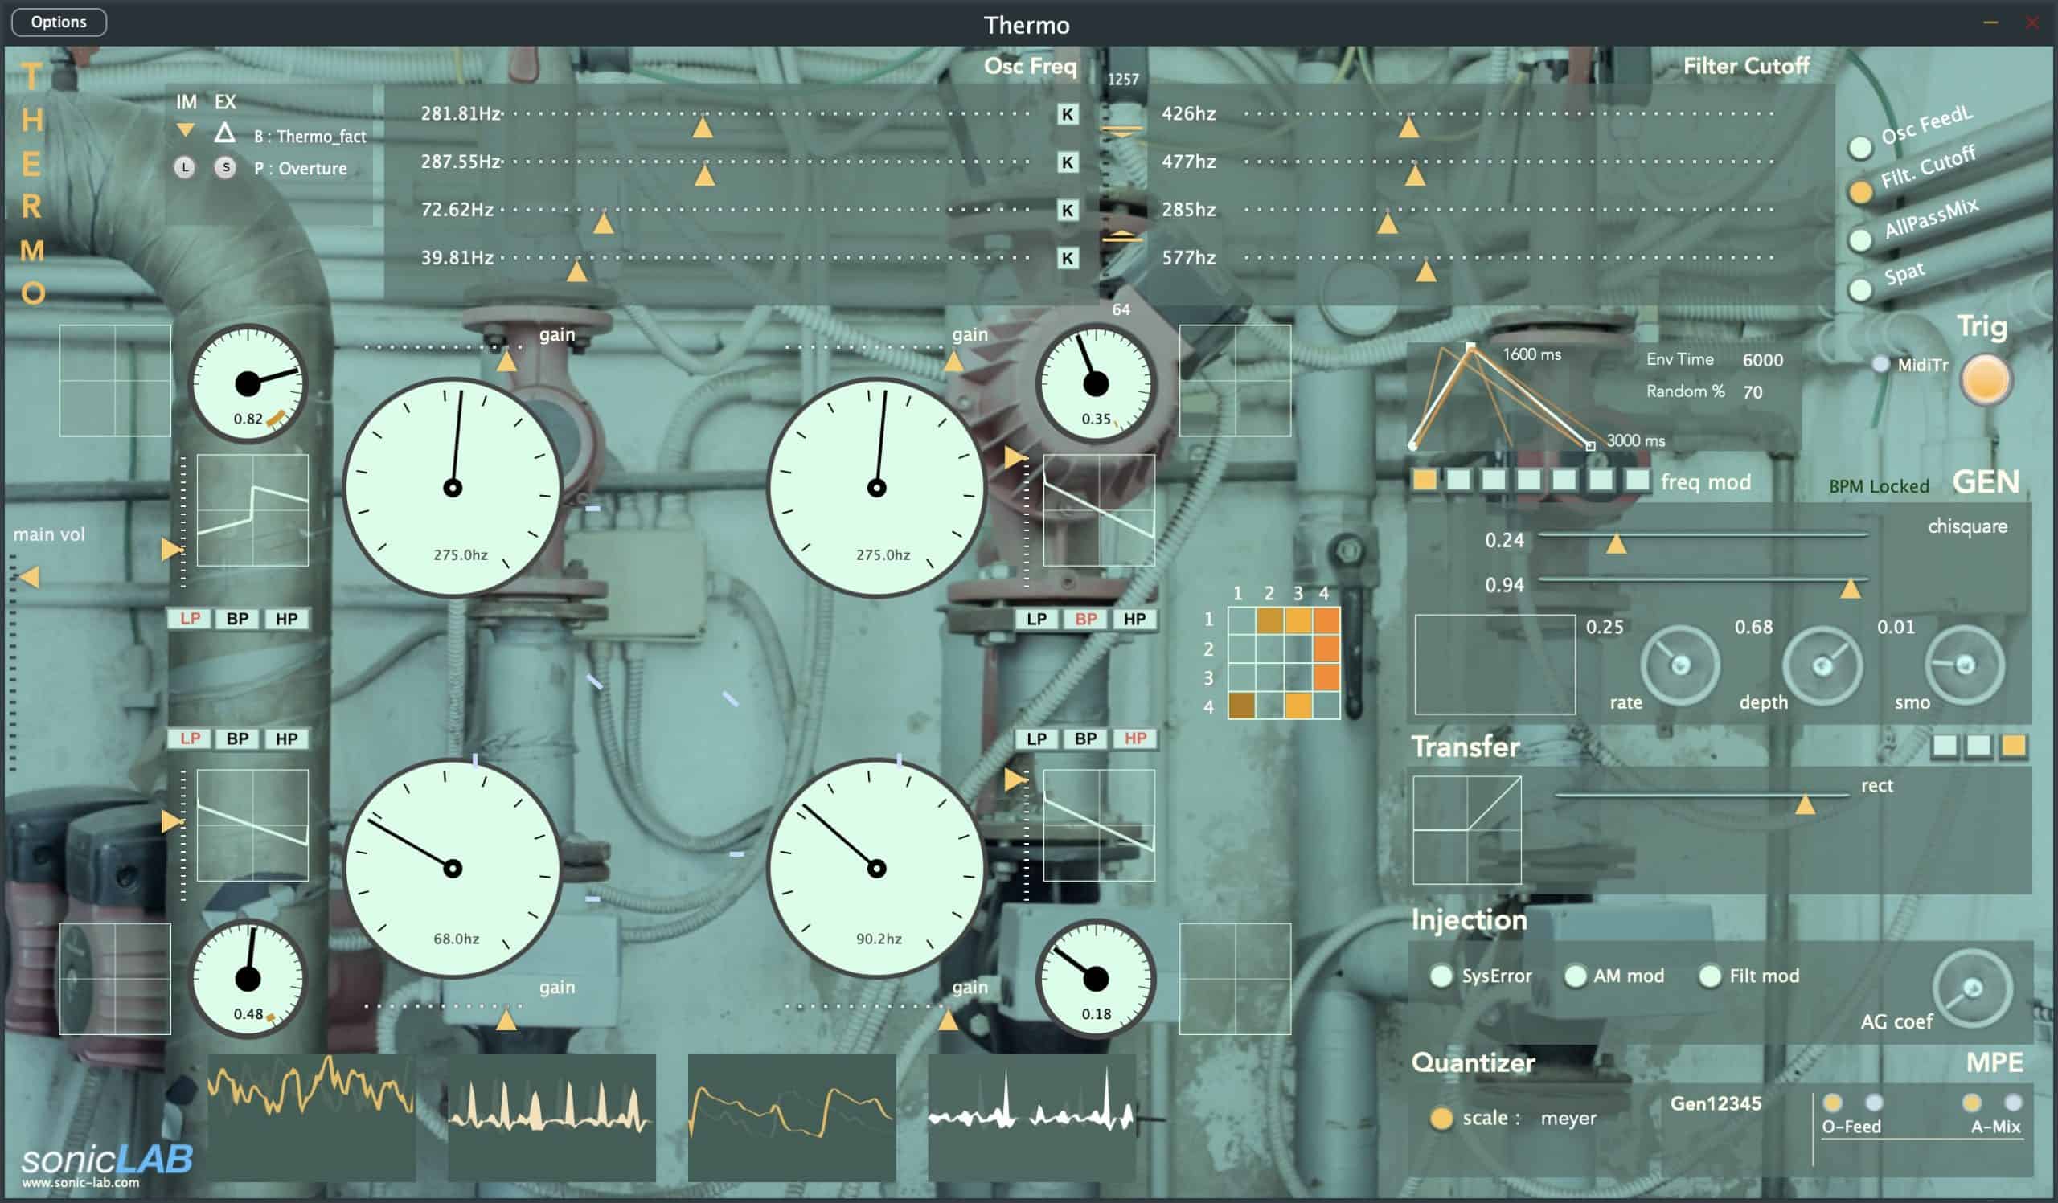2058x1203 pixels.
Task: Click the import preset down-triangle icon
Action: tap(186, 129)
